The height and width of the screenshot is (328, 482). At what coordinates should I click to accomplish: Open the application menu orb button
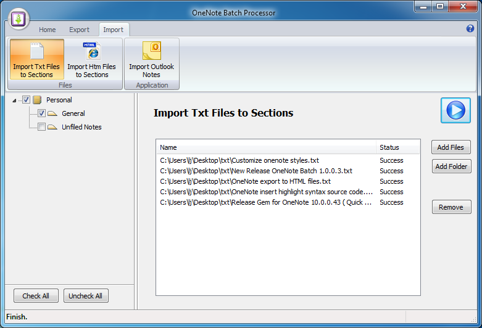(19, 19)
